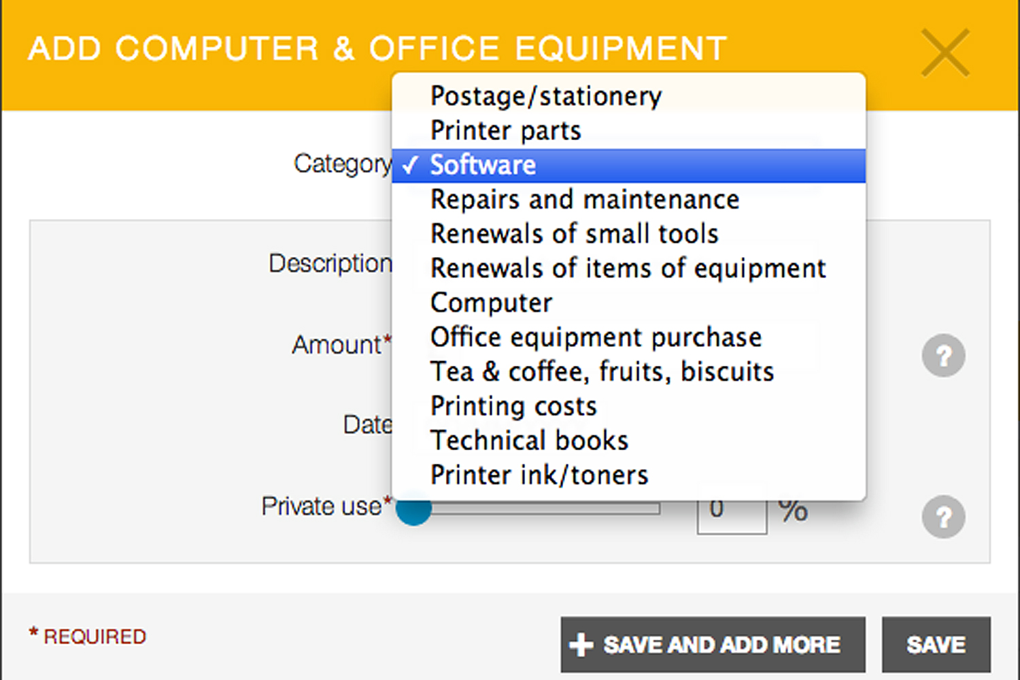The image size is (1020, 680).
Task: Choose Printer ink/toners from the list
Action: [539, 475]
